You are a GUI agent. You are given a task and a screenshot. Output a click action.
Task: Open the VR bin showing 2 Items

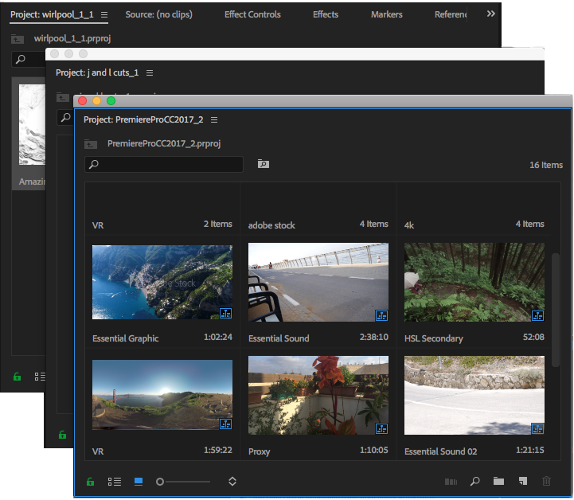pyautogui.click(x=162, y=209)
